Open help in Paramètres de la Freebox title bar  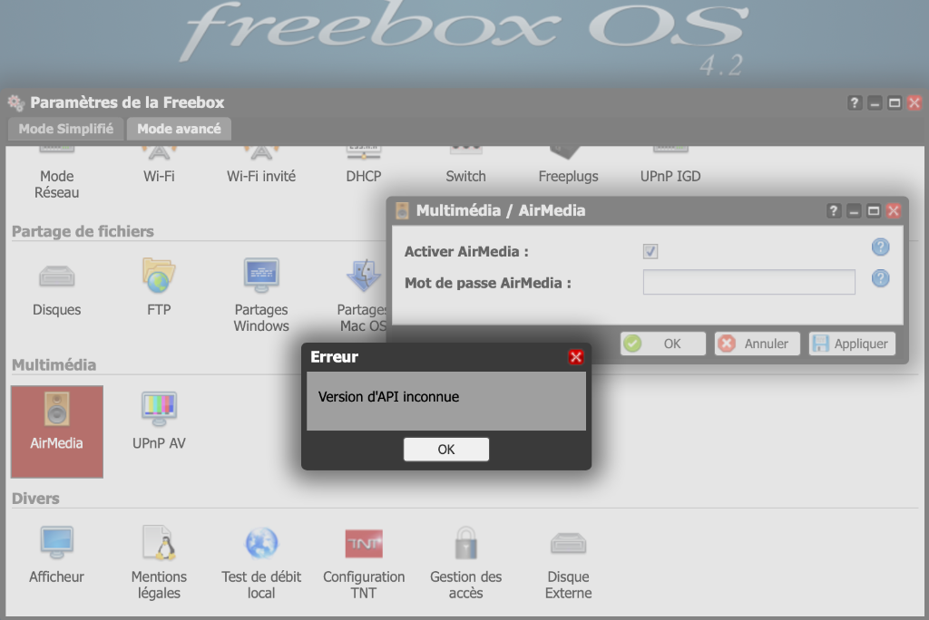855,103
